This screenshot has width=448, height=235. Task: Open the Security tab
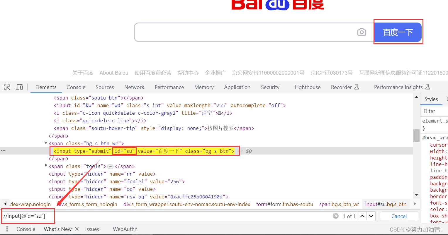(x=270, y=87)
